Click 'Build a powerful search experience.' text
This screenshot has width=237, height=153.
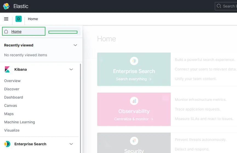click(205, 59)
